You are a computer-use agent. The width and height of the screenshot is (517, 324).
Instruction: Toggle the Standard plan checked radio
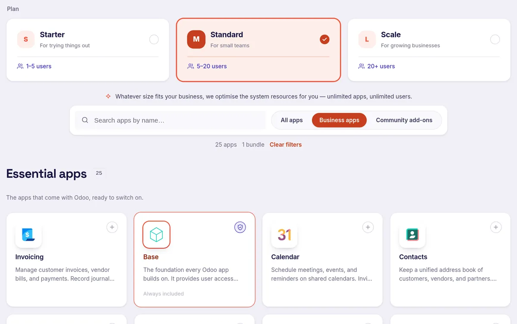click(324, 40)
